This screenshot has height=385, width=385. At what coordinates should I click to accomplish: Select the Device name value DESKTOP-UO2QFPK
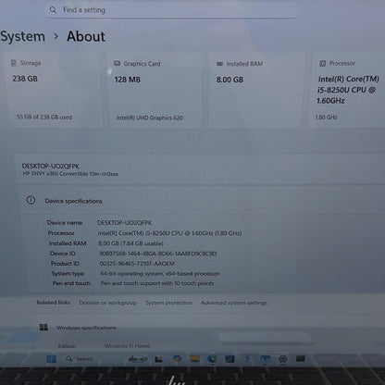point(124,222)
